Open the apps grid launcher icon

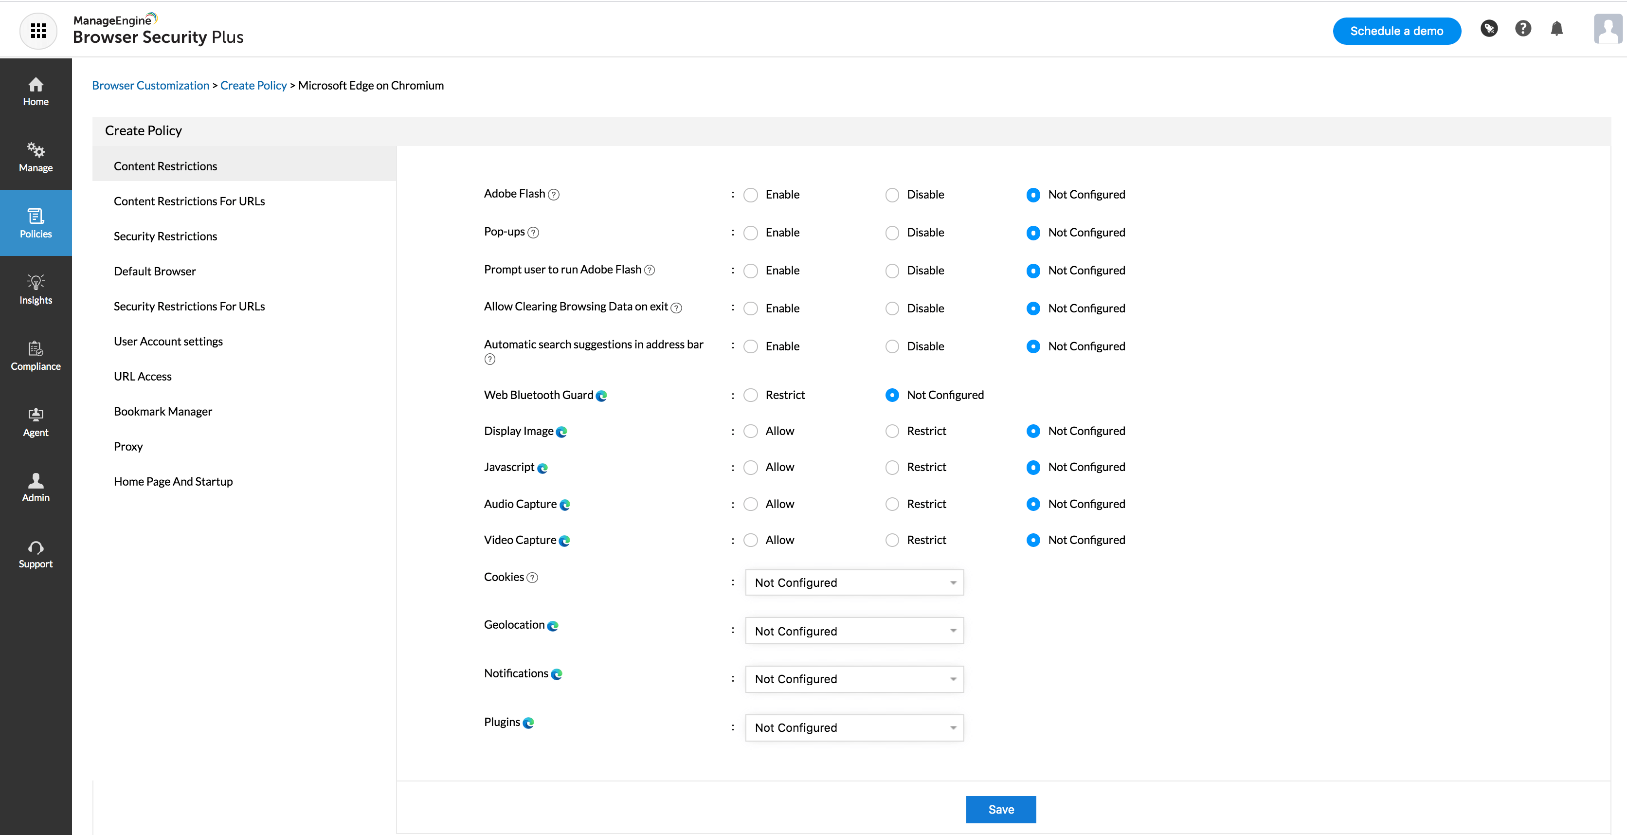point(38,30)
